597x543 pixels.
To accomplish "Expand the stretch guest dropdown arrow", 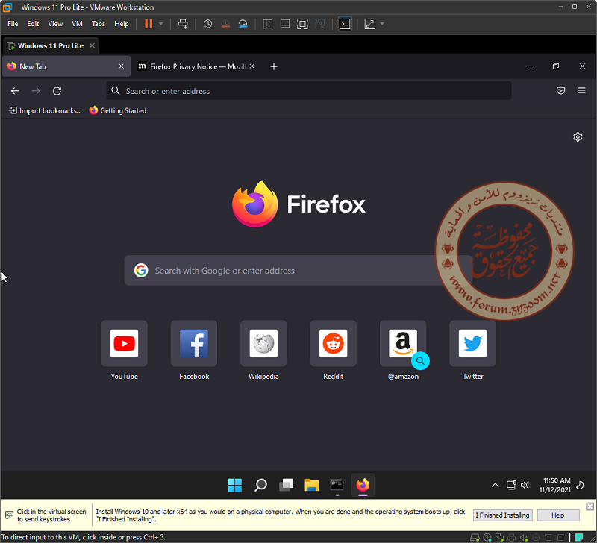I will tap(382, 24).
